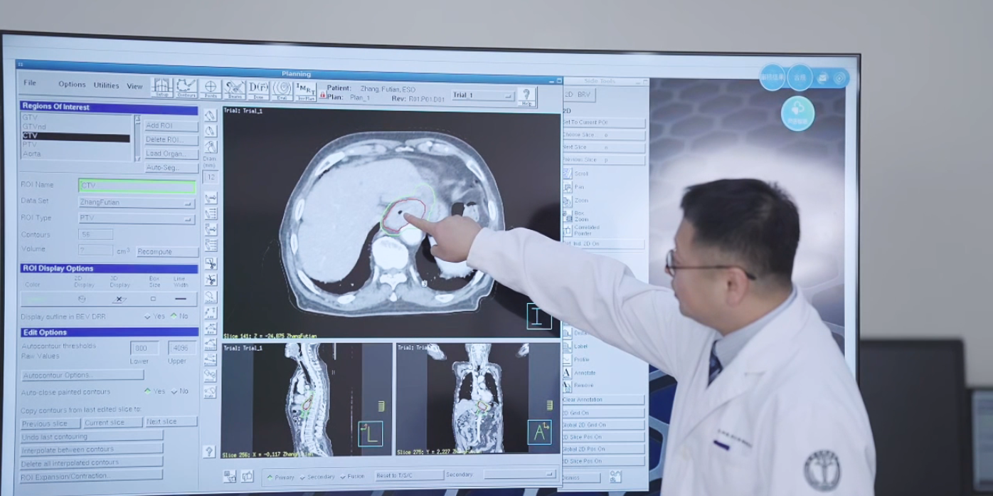Select No for Auto-close painted contours
This screenshot has height=496, width=993.
(174, 391)
